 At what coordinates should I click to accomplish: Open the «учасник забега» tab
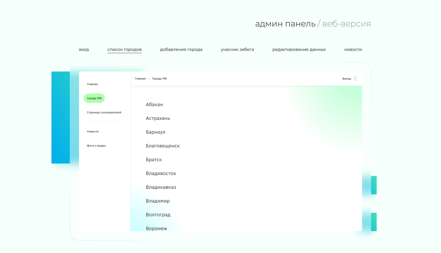point(237,49)
